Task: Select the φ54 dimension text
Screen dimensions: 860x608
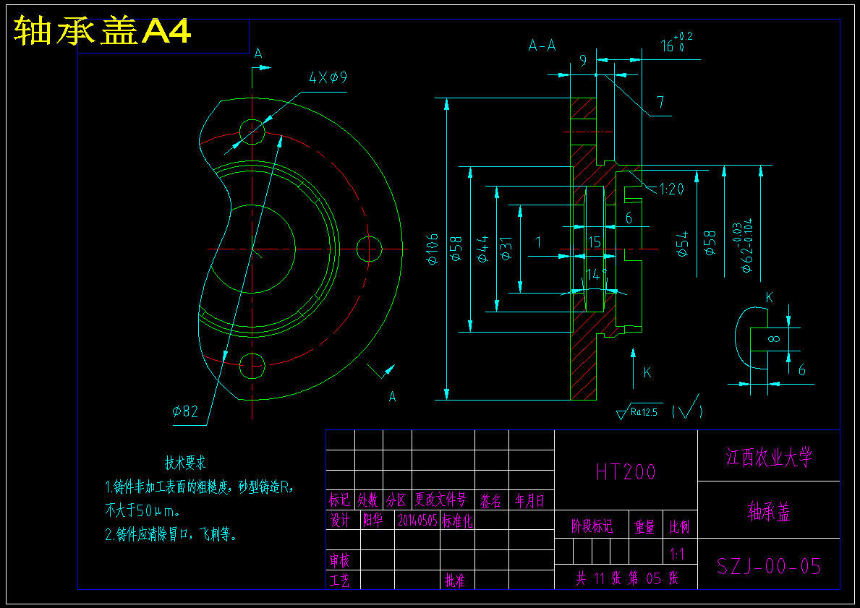Action: coord(682,244)
